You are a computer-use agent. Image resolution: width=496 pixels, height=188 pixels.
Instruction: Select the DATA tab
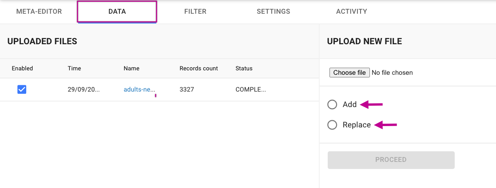point(117,12)
